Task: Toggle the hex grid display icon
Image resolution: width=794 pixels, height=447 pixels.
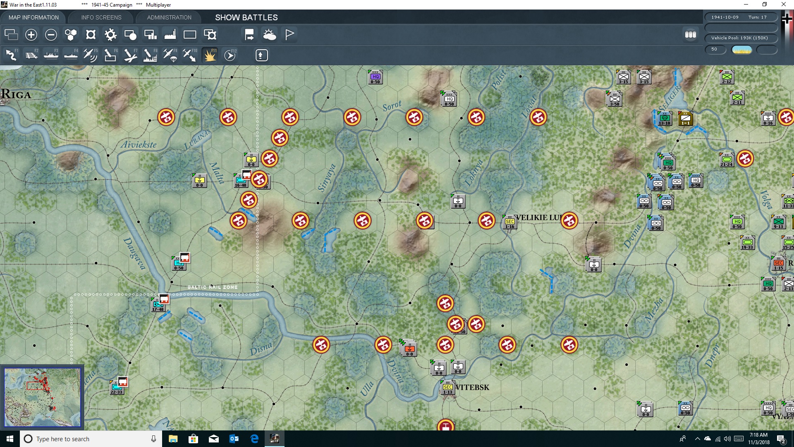Action: pyautogui.click(x=71, y=35)
